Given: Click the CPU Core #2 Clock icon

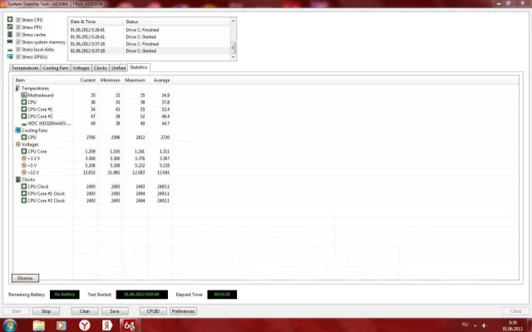Looking at the screenshot, I should [24, 201].
